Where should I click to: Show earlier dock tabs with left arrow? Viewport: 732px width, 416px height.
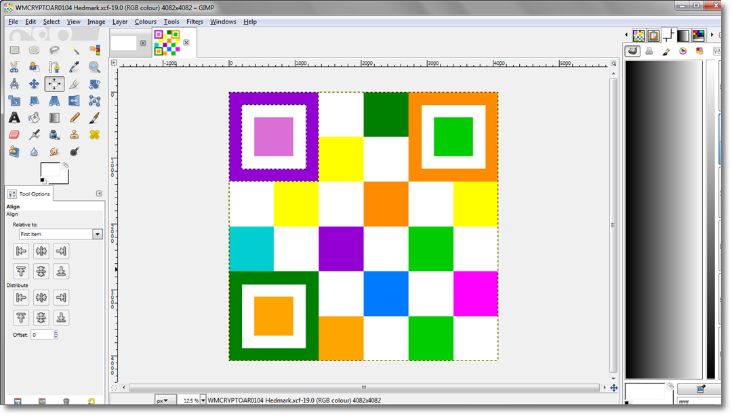coord(626,35)
